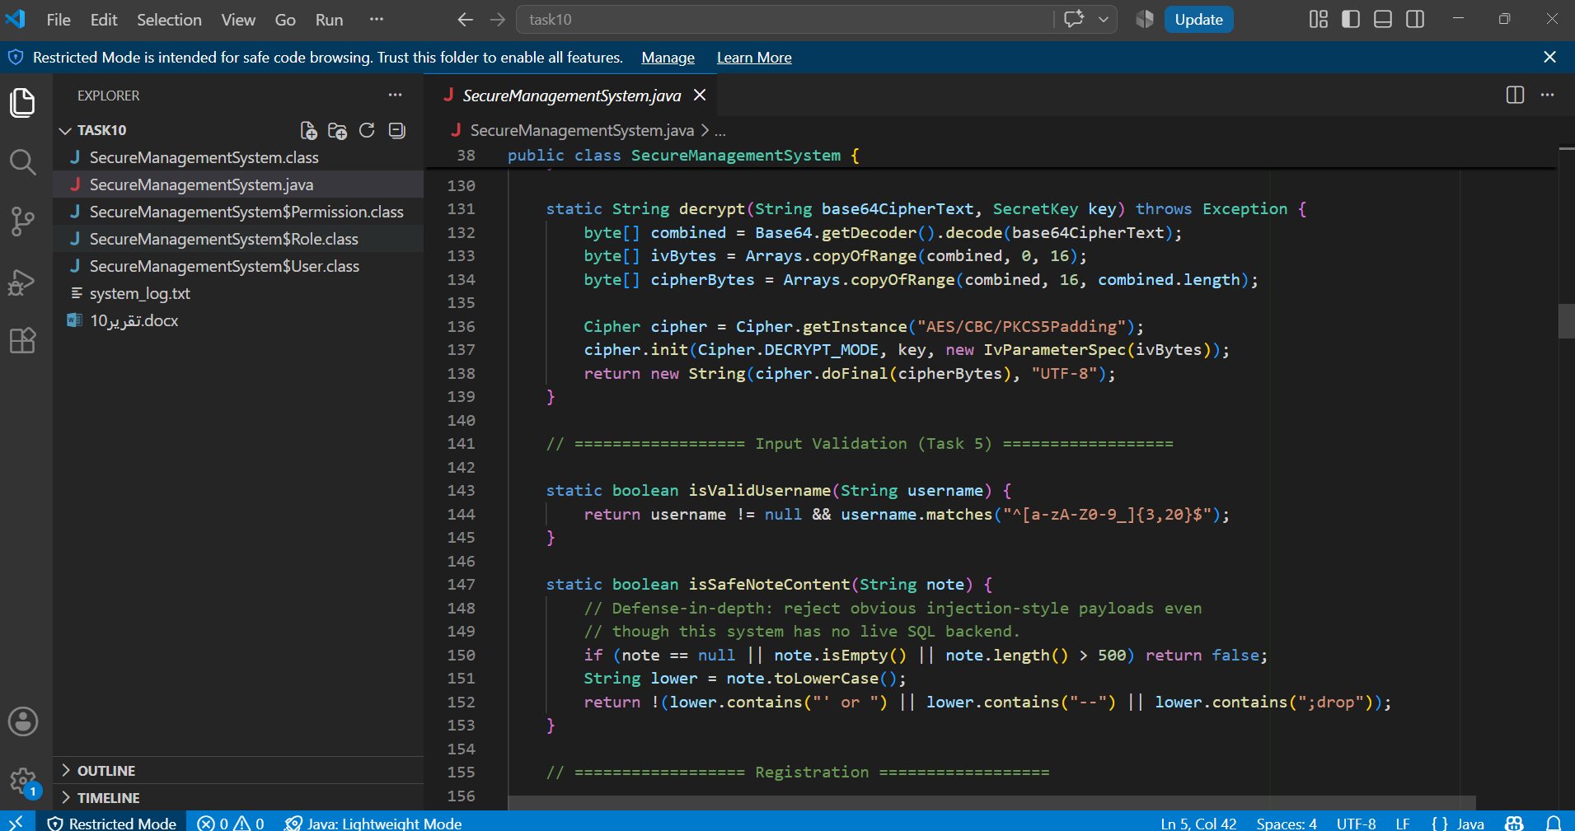
Task: Go to line via Ln 5, Col 42
Action: click(1198, 823)
